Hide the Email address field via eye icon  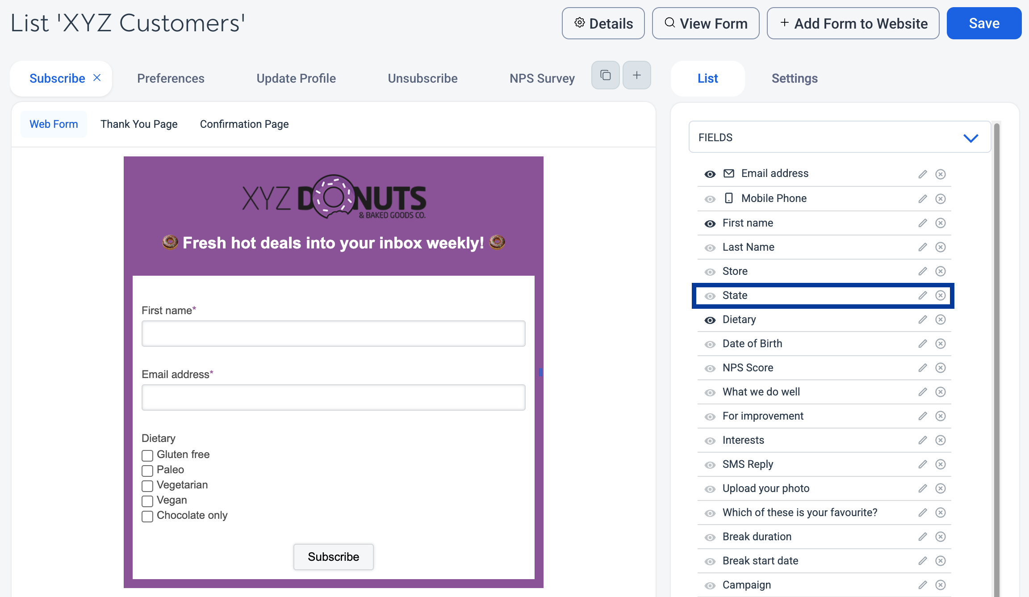[x=710, y=174]
